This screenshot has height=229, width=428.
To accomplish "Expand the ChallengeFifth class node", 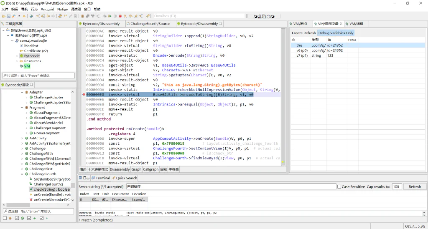I will click(22, 154).
